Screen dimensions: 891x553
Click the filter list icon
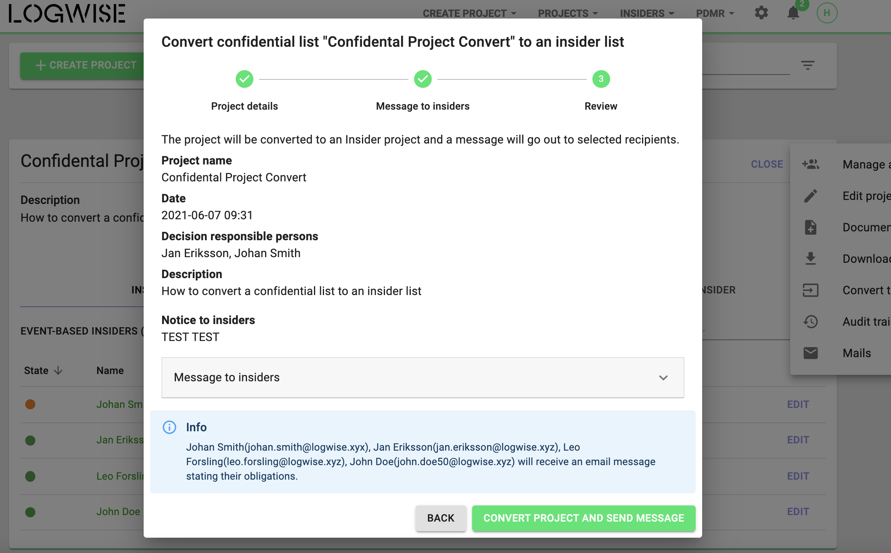(807, 65)
